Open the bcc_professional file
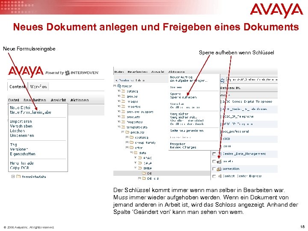Viewport: 308px width, 231px height. [235, 131]
